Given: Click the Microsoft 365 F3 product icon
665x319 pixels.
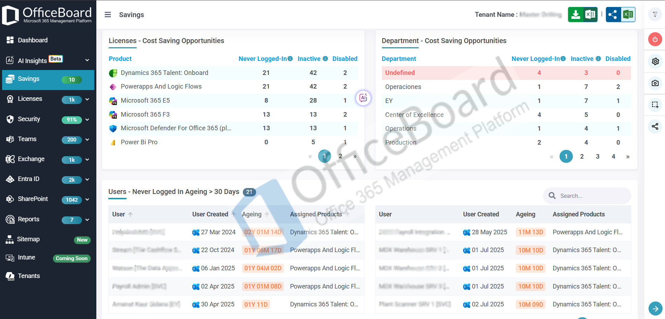Looking at the screenshot, I should [113, 115].
